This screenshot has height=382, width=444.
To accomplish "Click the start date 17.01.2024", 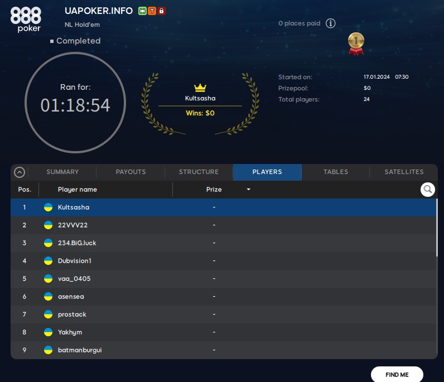I will [377, 77].
